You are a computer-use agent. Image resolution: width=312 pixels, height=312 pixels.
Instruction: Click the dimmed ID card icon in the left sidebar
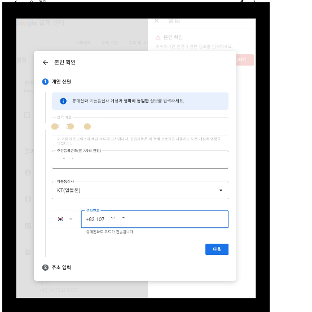coord(28,226)
